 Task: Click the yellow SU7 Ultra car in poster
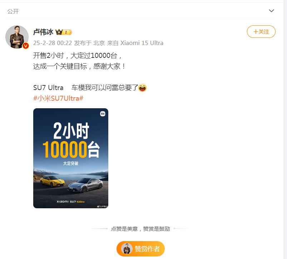(x=53, y=181)
